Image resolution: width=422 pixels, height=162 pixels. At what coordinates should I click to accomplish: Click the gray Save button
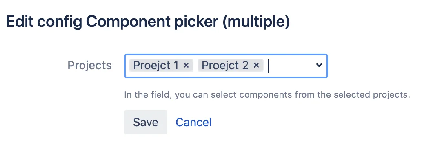click(146, 122)
